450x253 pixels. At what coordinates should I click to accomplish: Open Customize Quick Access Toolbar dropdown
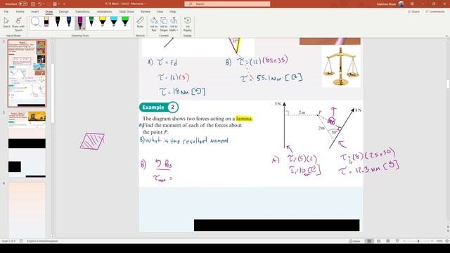point(64,4)
